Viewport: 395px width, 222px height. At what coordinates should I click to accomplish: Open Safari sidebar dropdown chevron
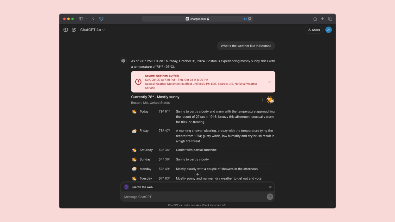tap(86, 19)
